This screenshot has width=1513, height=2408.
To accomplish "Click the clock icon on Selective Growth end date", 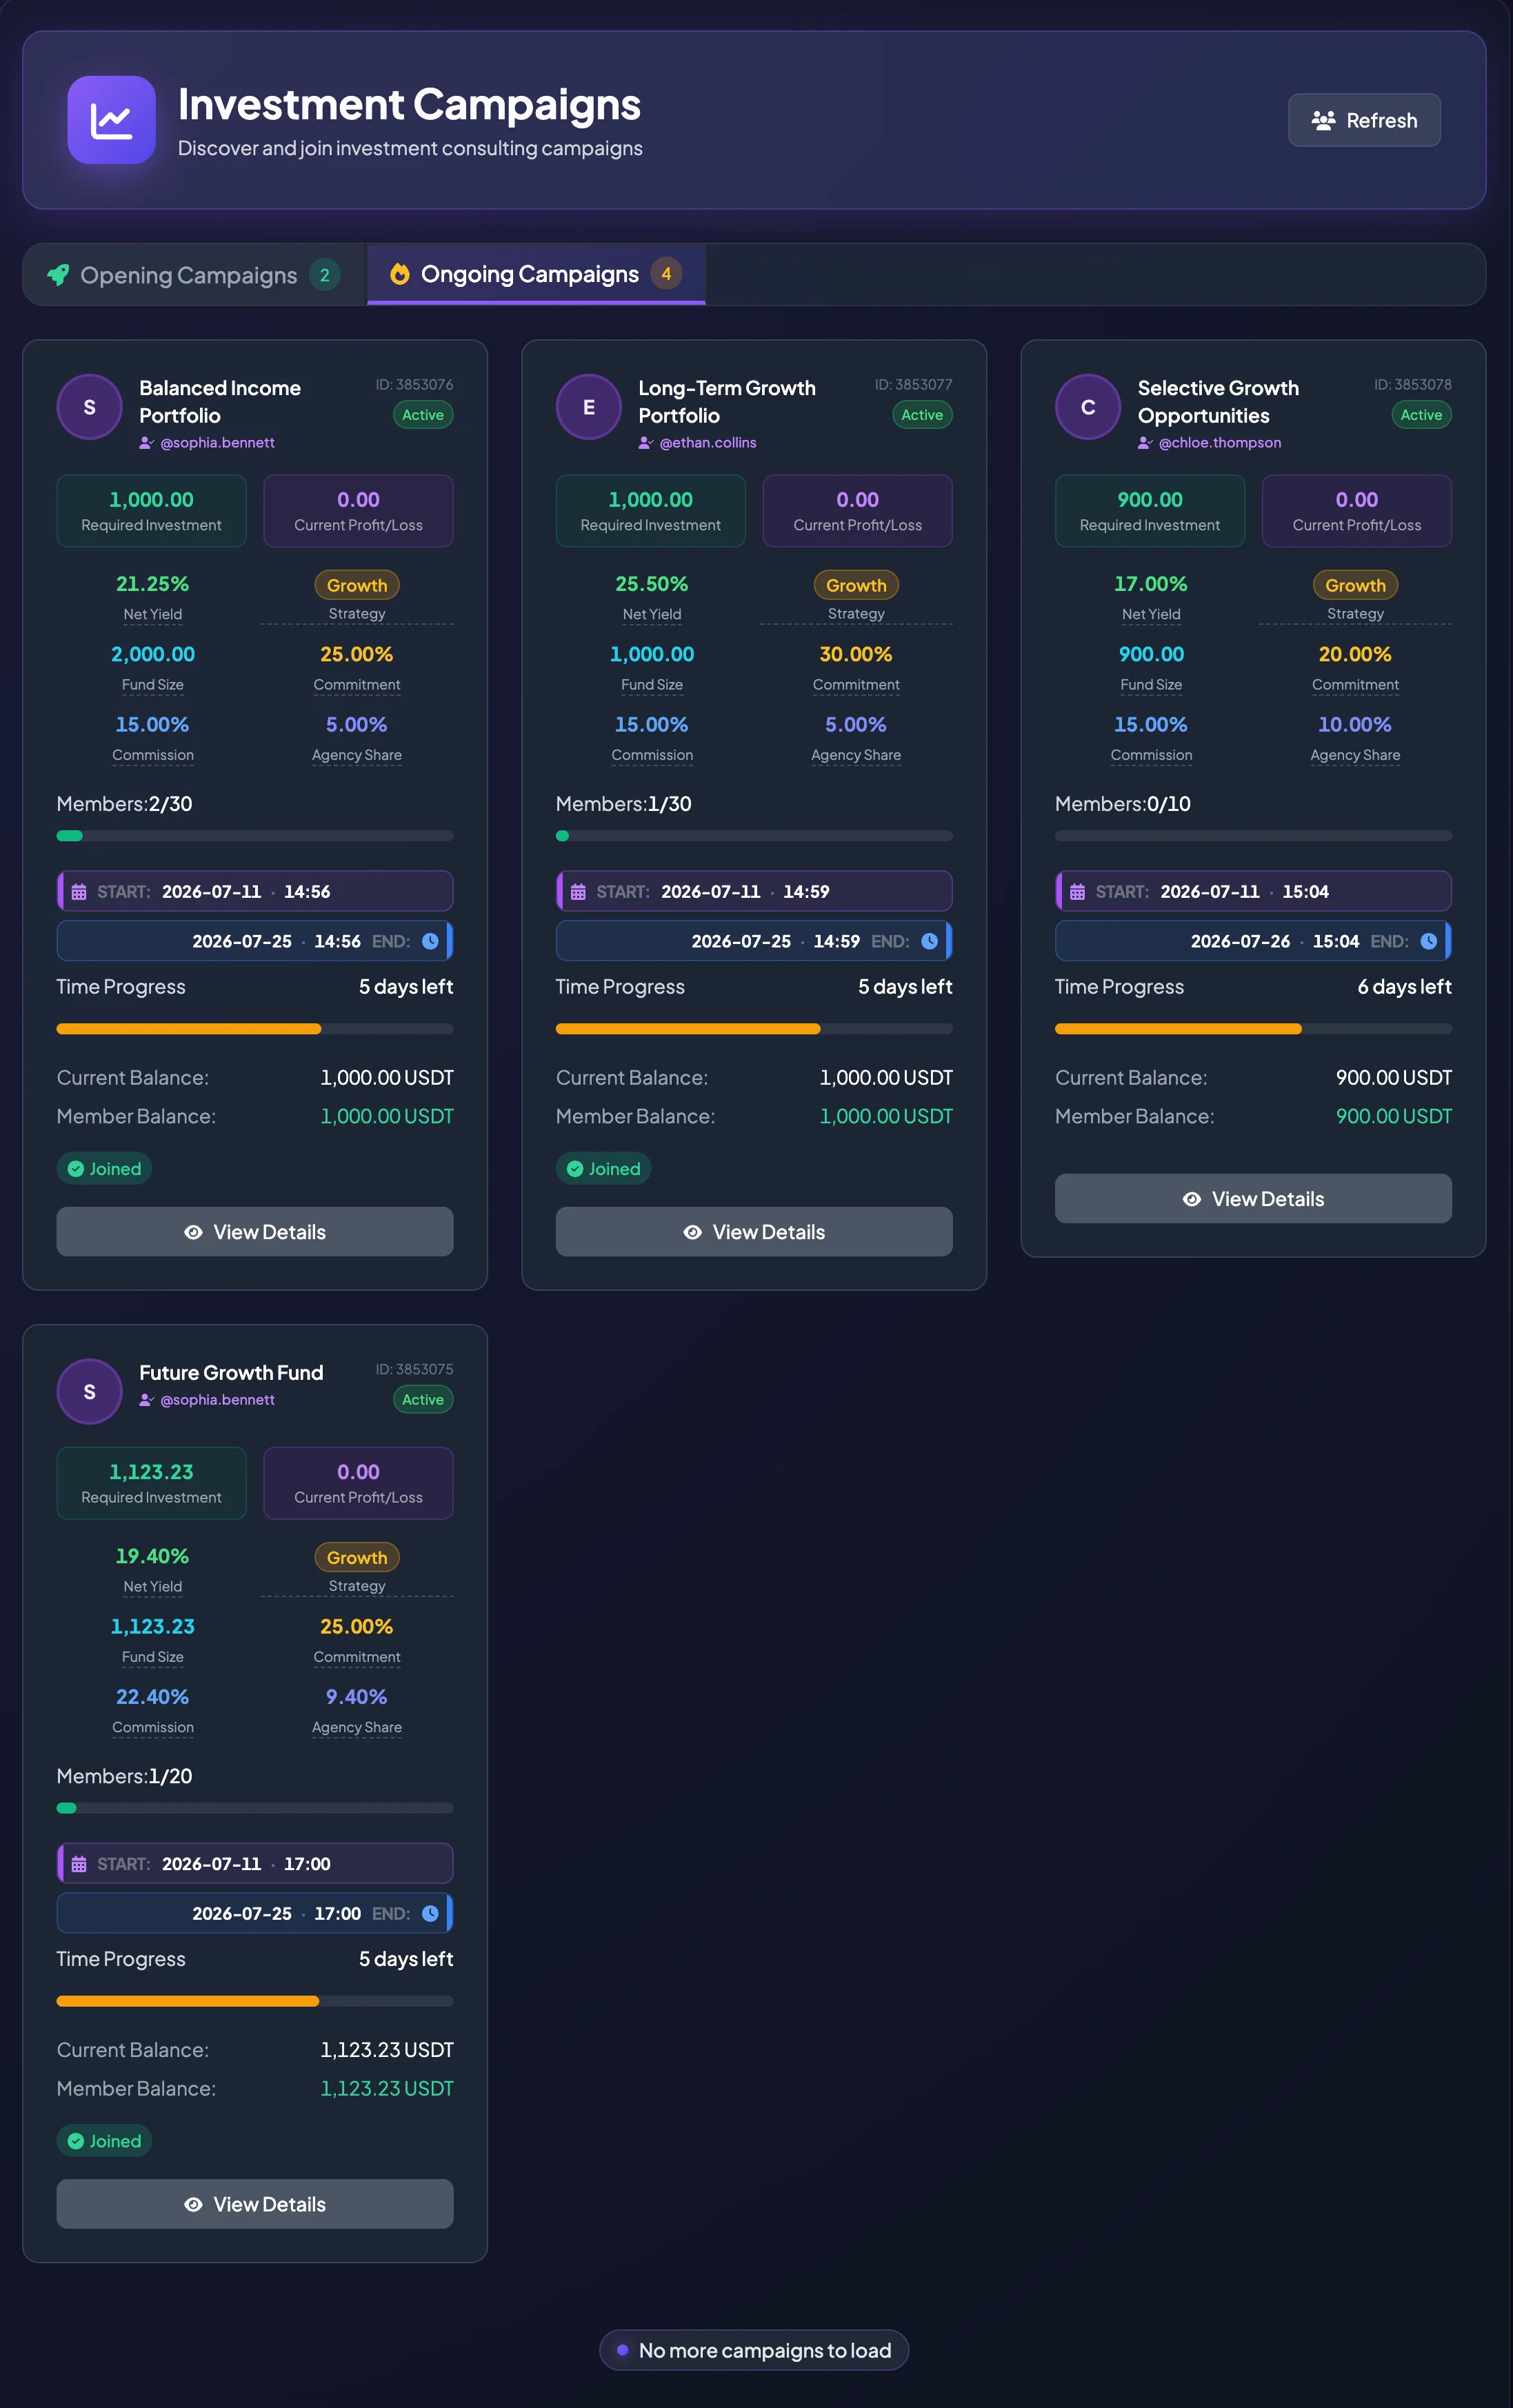I will [1428, 941].
